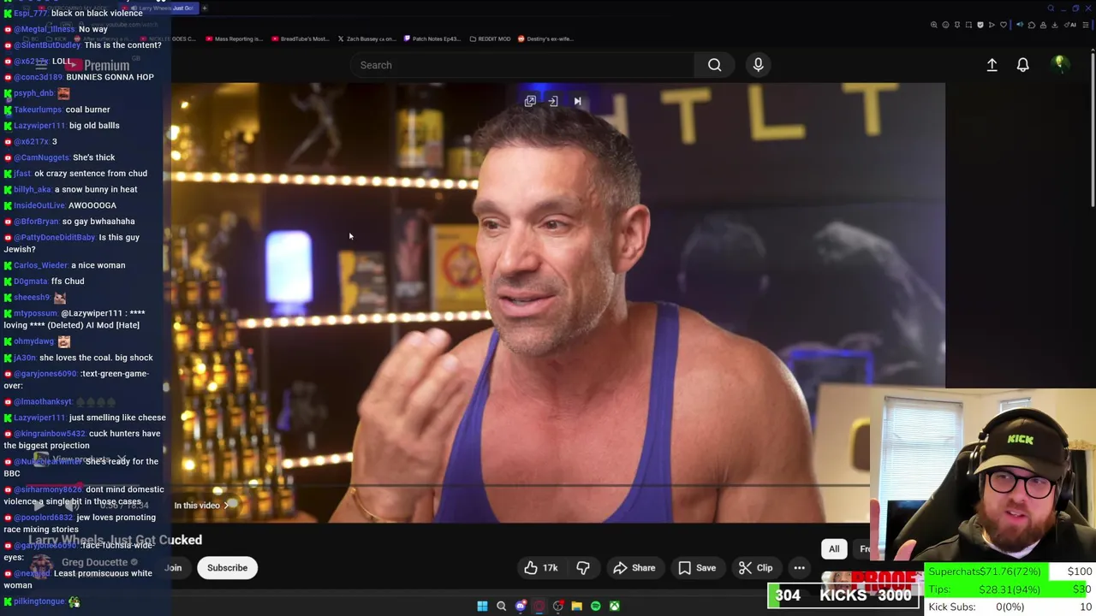Screen dimensions: 1096x616
Task: Toggle the ad blocker shield icon
Action: [x=980, y=25]
